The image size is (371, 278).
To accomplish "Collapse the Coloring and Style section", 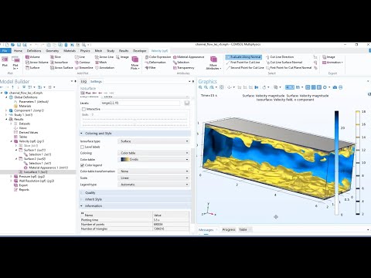I will coord(135,134).
